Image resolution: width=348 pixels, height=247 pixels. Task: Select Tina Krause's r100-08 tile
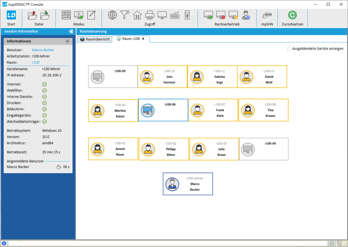[263, 110]
